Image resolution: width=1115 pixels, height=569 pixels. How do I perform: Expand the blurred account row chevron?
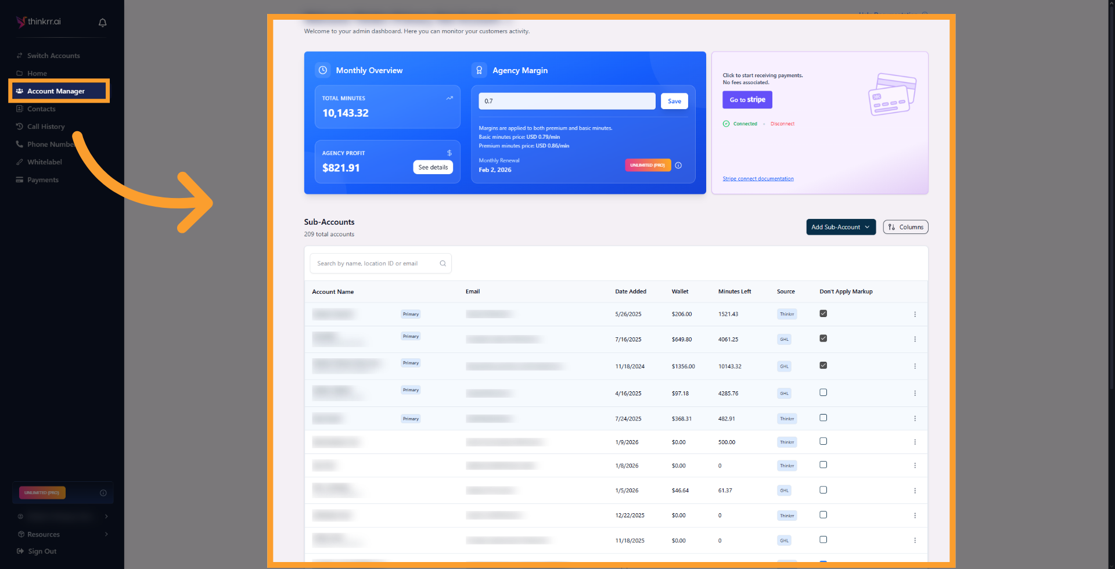[x=106, y=516]
